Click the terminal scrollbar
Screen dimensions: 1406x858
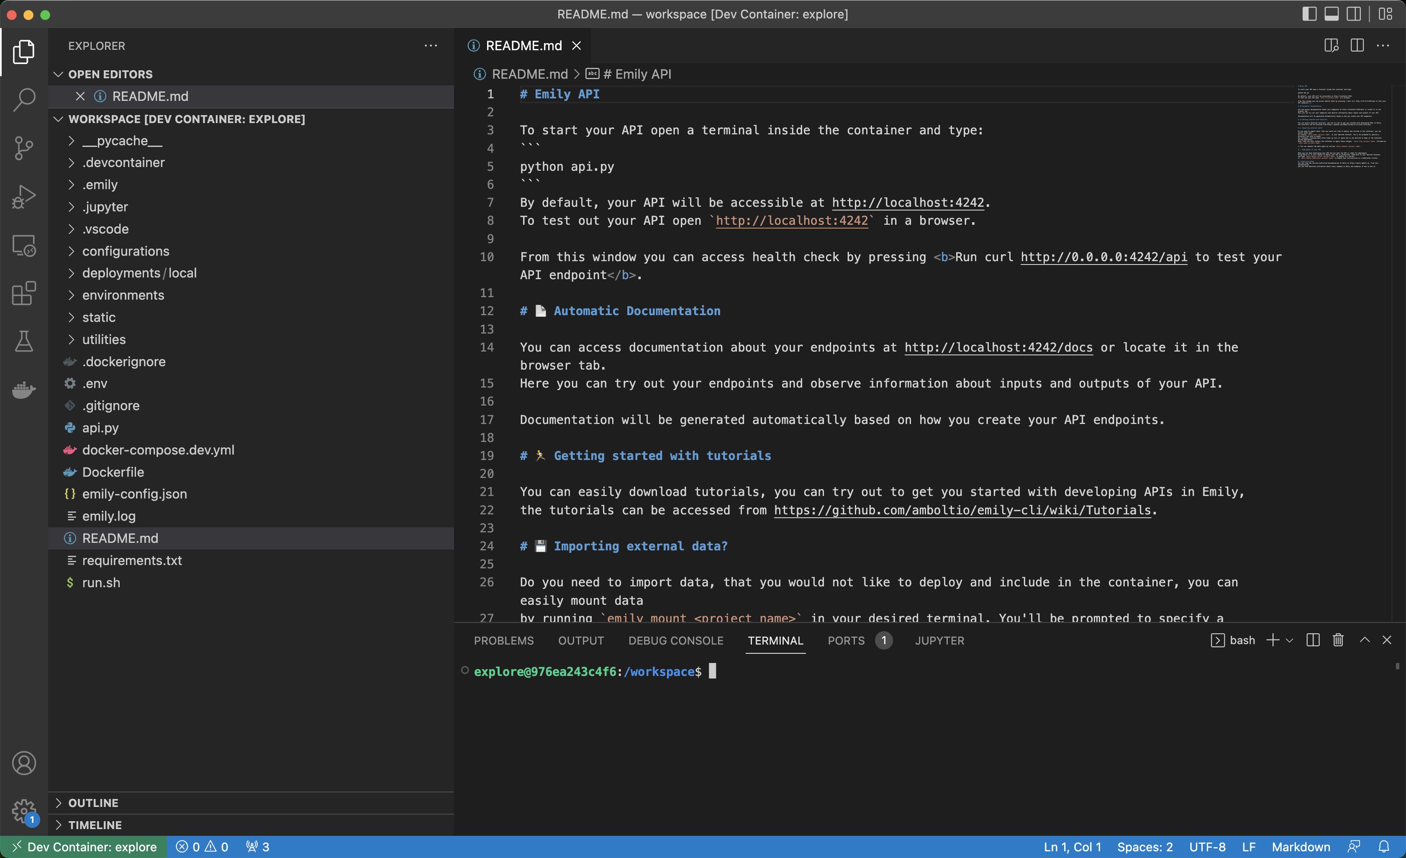click(1397, 666)
